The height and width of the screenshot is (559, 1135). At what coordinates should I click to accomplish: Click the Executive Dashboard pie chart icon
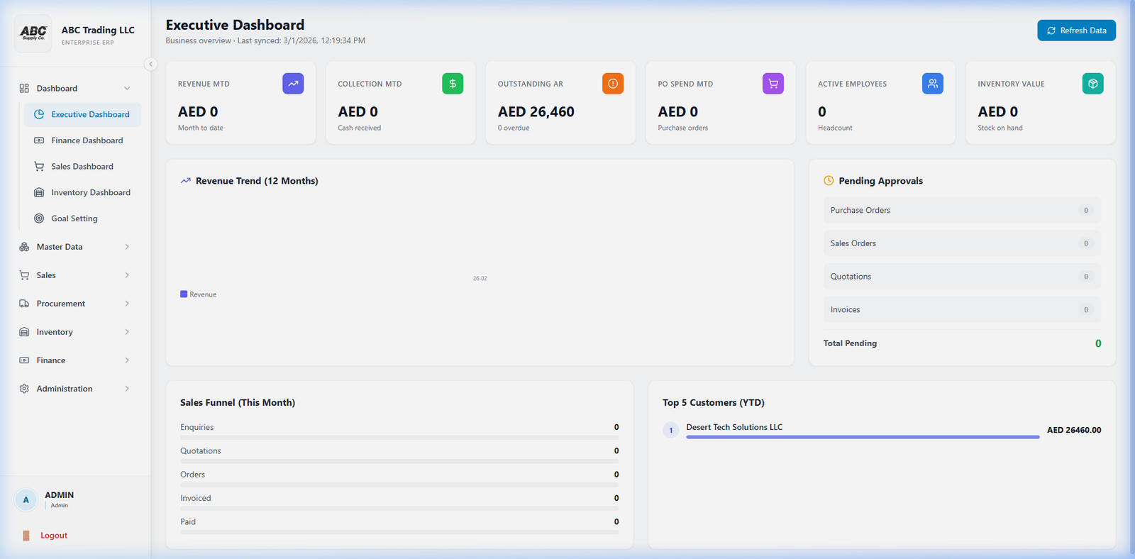tap(39, 114)
